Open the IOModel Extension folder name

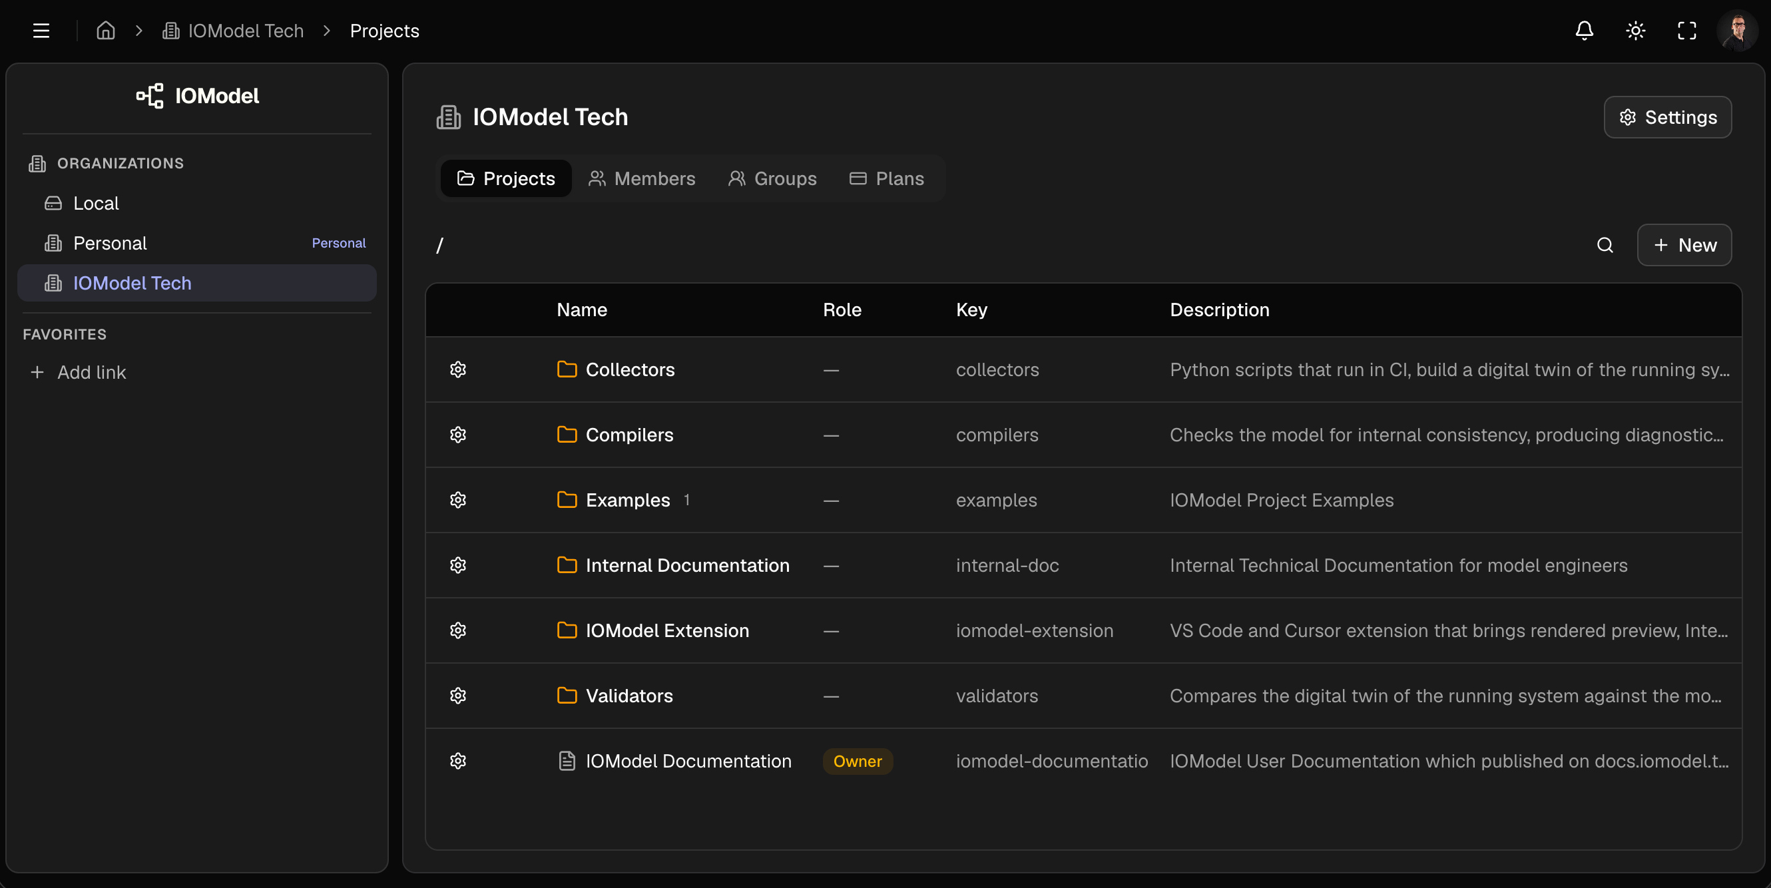(x=667, y=631)
